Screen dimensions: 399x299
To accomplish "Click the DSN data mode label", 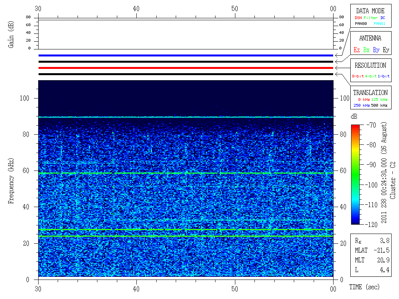I will 358,18.
